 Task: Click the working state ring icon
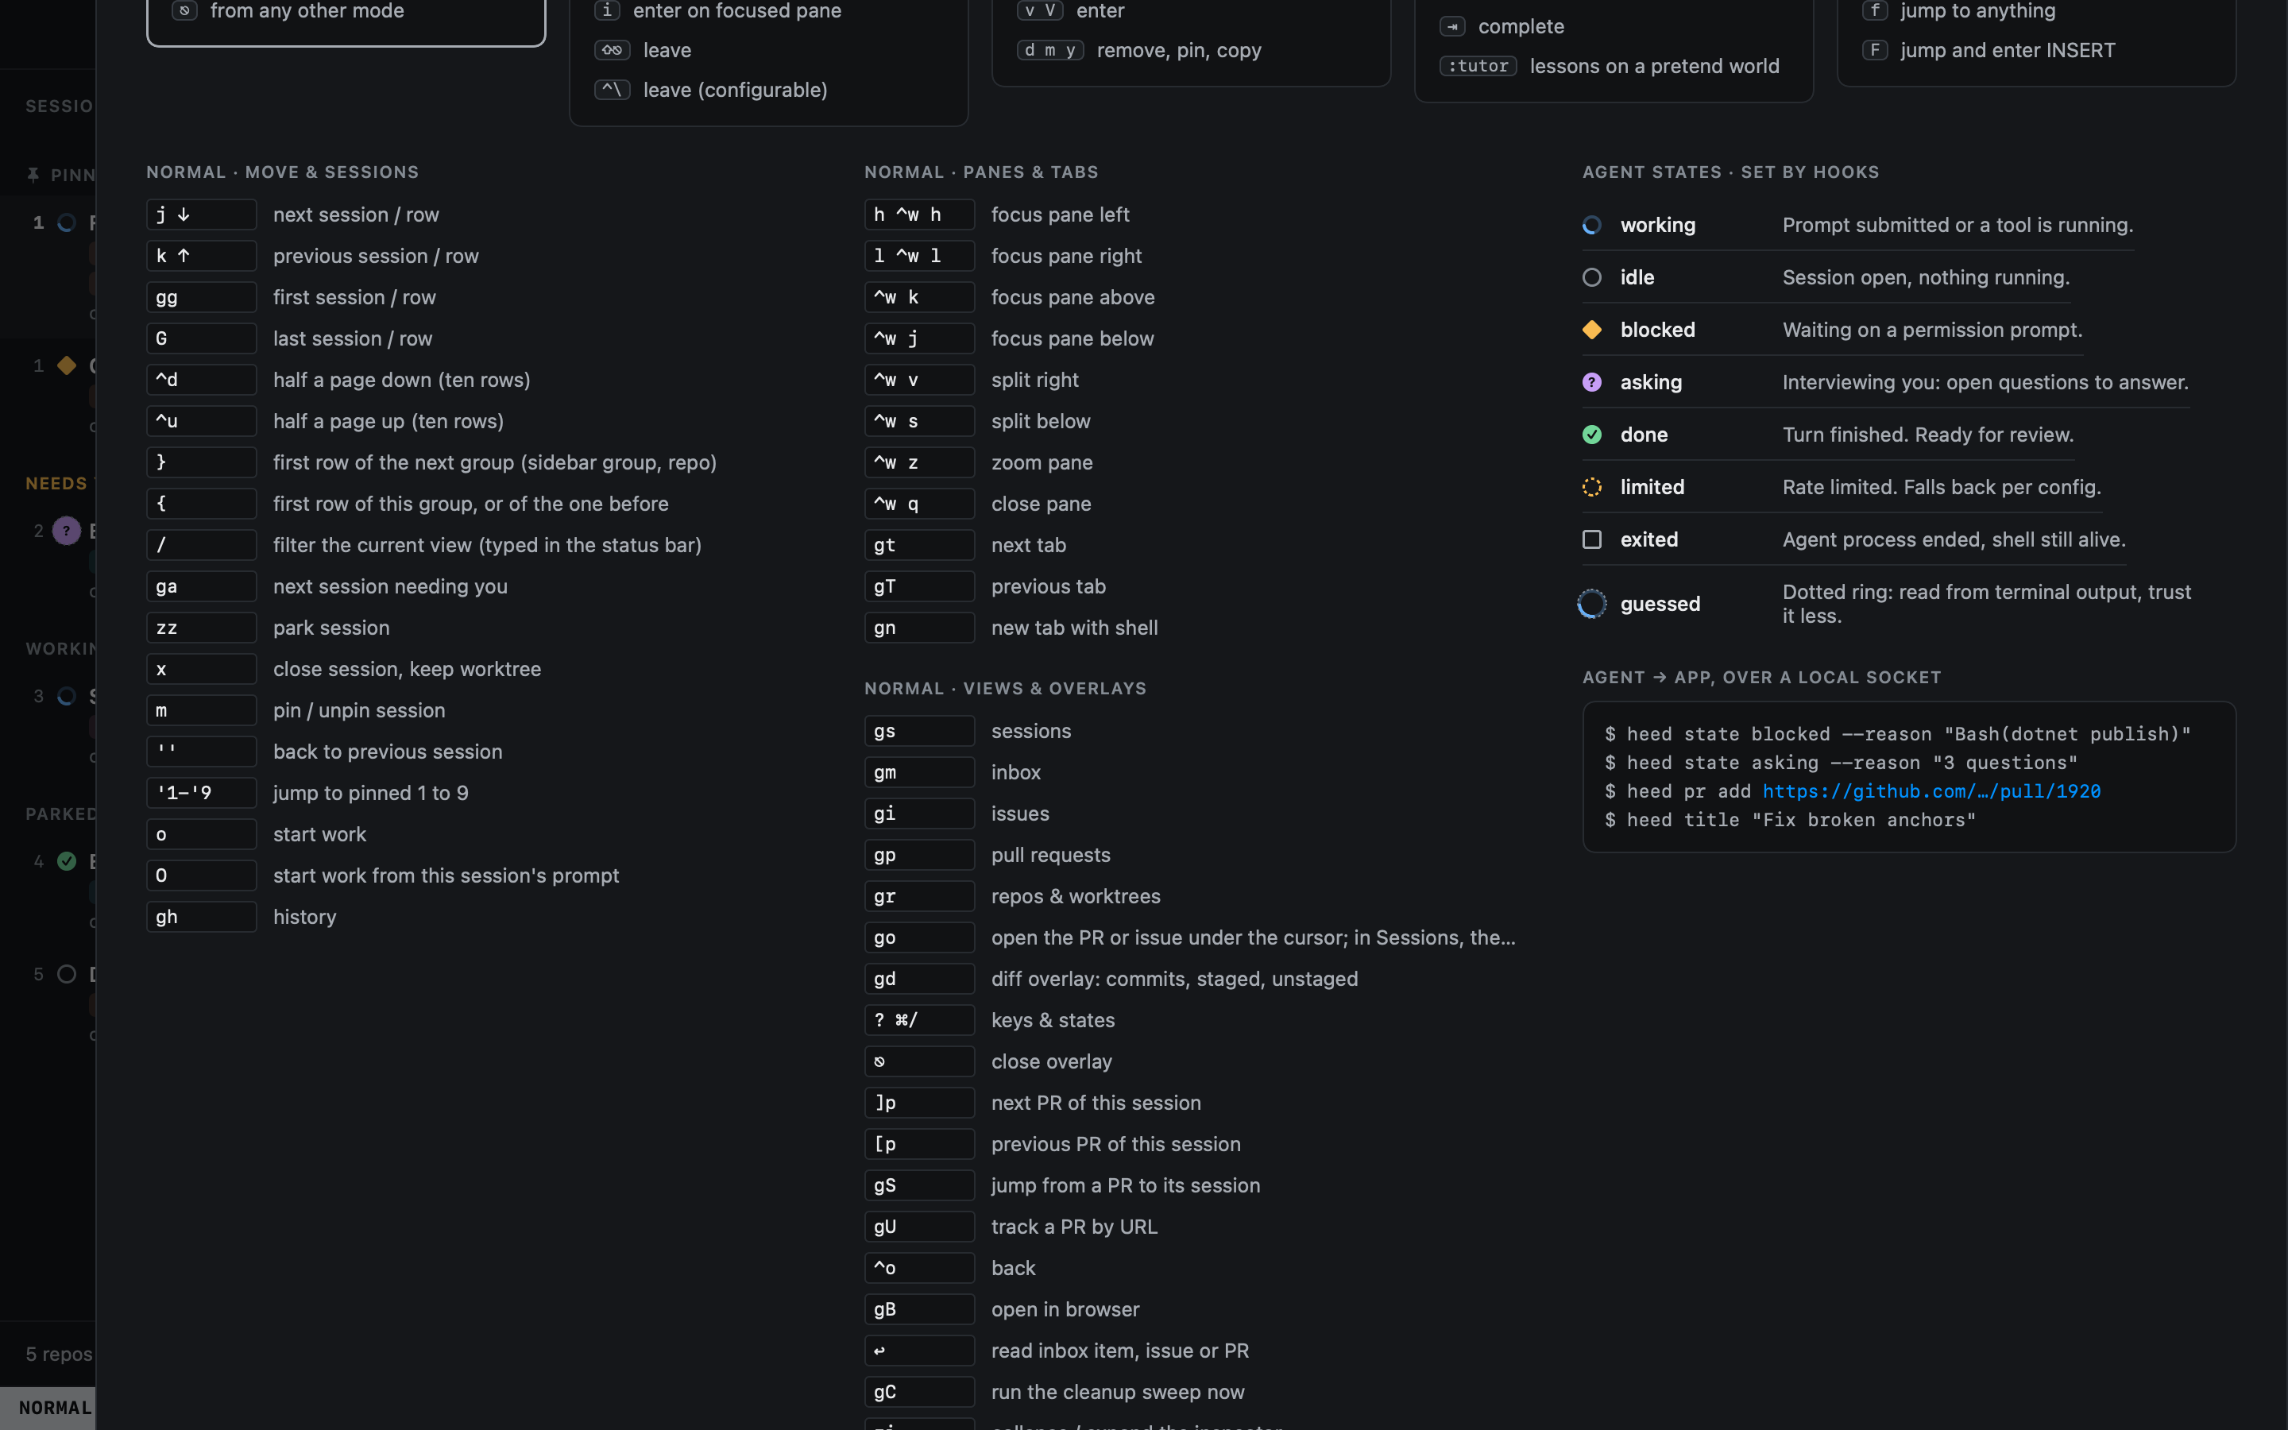1592,225
